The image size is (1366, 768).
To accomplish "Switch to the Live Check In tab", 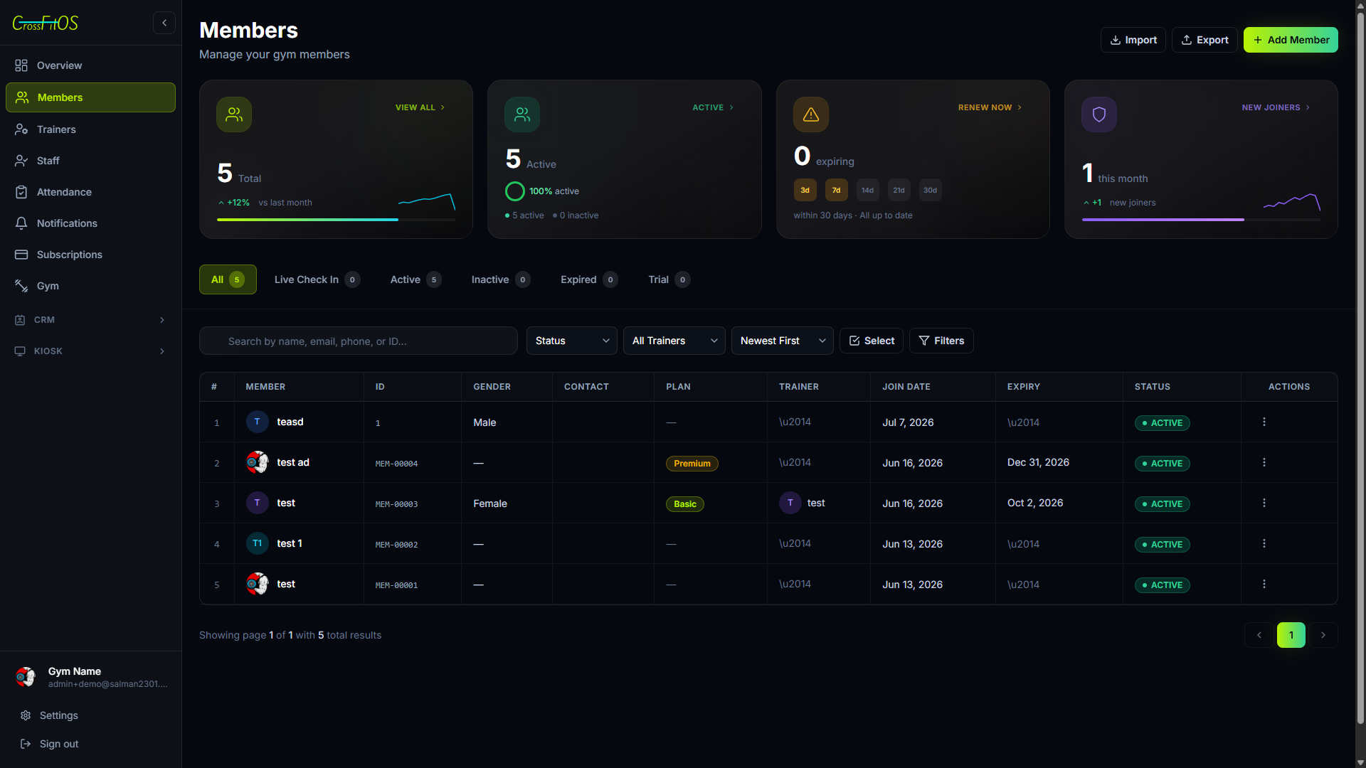I will (x=317, y=279).
